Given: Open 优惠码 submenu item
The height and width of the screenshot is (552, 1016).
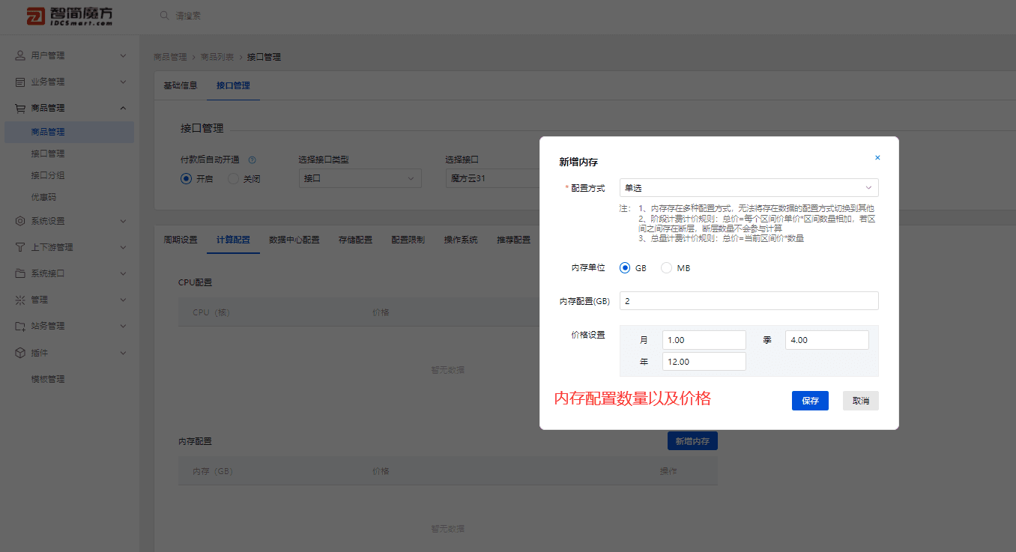Looking at the screenshot, I should click(x=43, y=197).
